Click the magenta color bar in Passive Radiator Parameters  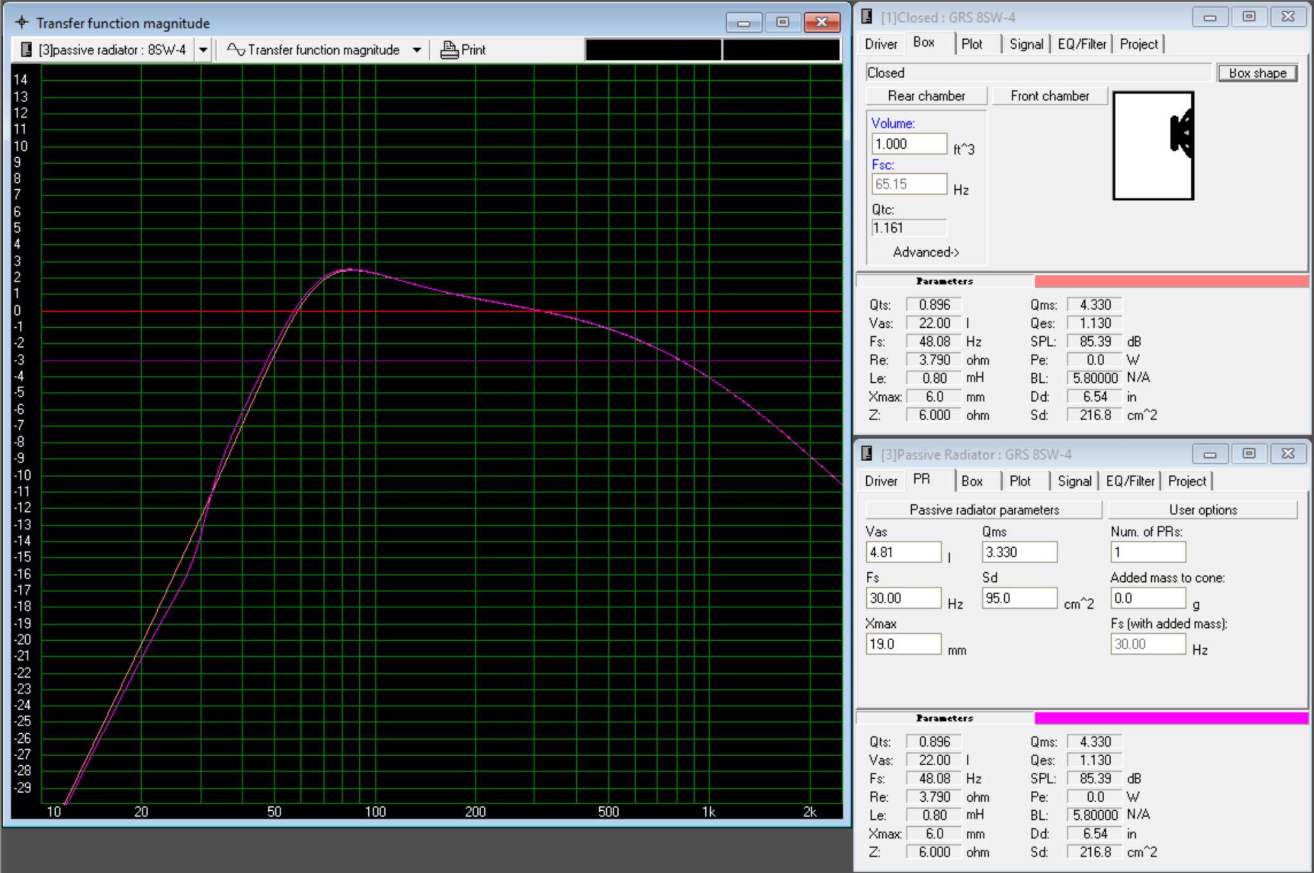pyautogui.click(x=1171, y=718)
